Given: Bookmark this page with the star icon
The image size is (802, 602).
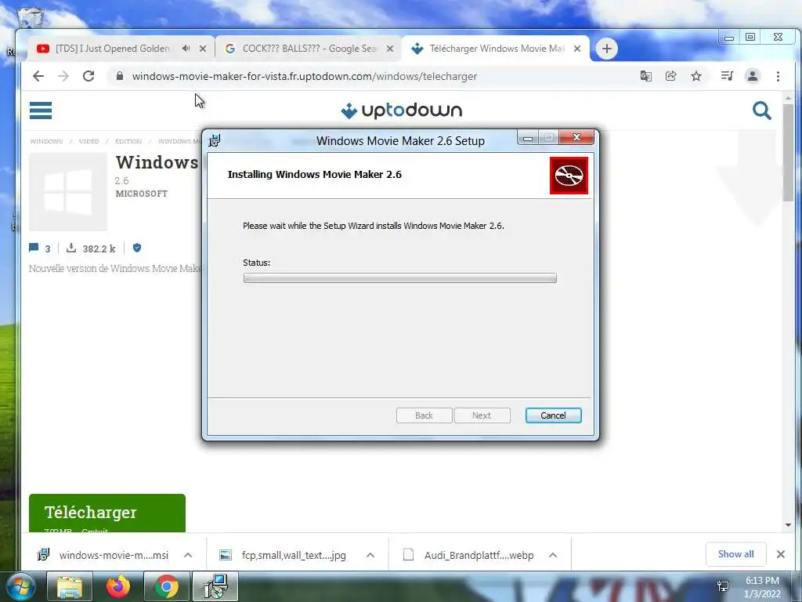Looking at the screenshot, I should coord(696,76).
